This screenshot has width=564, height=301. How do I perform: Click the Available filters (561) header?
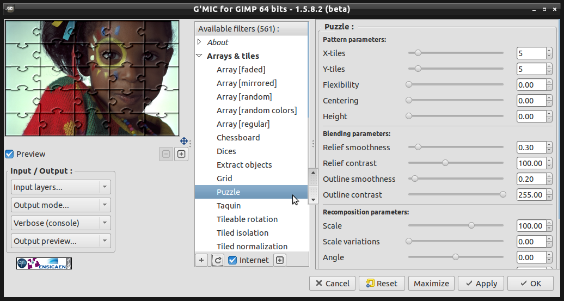click(x=252, y=29)
